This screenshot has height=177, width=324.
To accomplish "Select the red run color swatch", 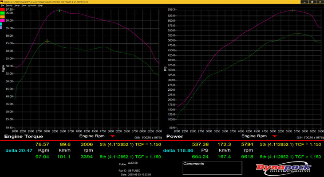I will click(x=2, y=9).
